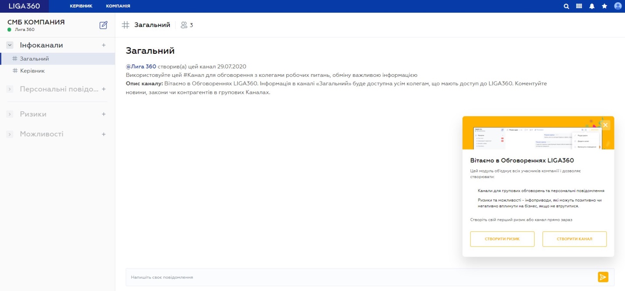Select the Загальний channel in sidebar
This screenshot has width=625, height=291.
point(58,58)
